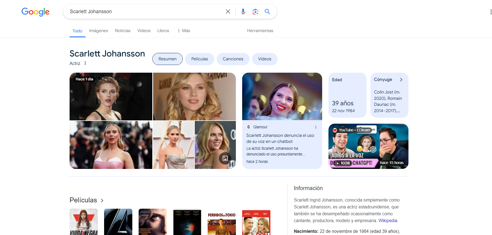Switch to the Libros tab
Viewport: 492px width, 235px height.
coord(163,31)
